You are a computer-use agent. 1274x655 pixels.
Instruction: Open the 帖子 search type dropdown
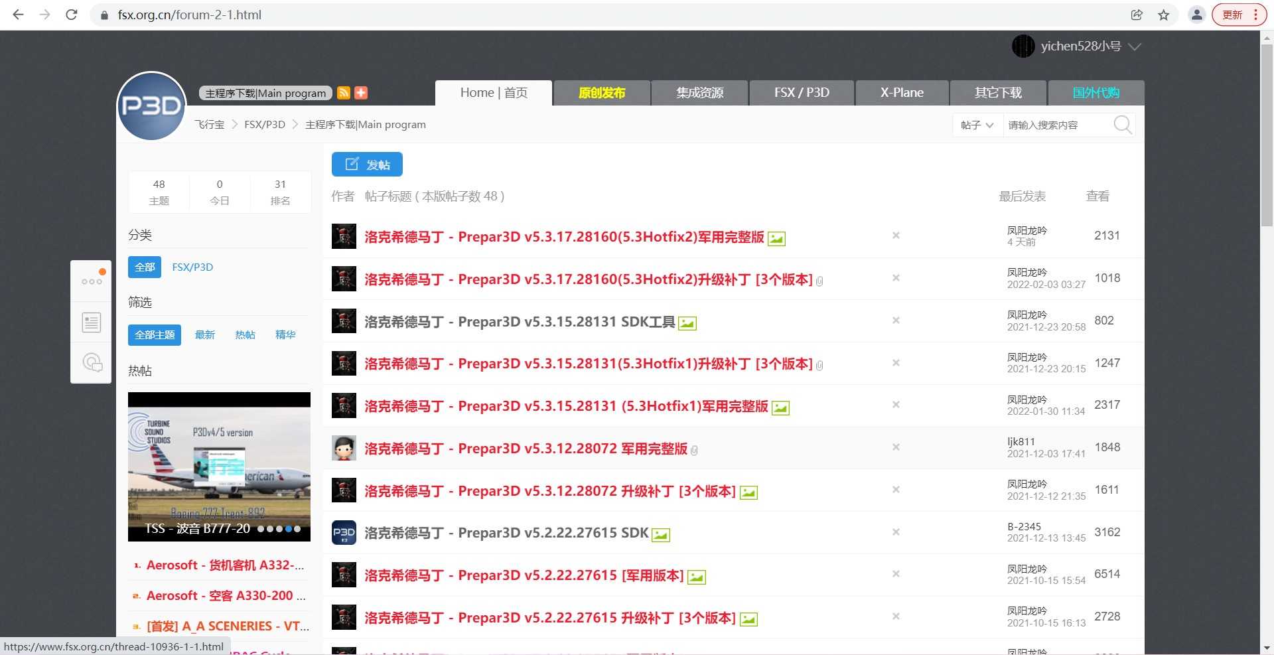pos(977,125)
